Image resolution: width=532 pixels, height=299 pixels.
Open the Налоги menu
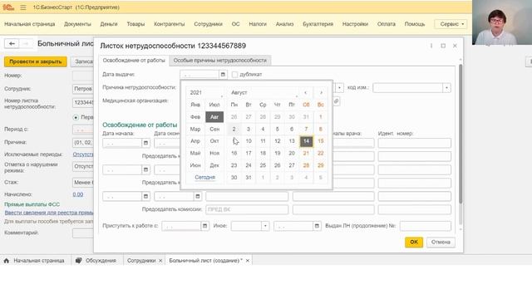pos(258,24)
